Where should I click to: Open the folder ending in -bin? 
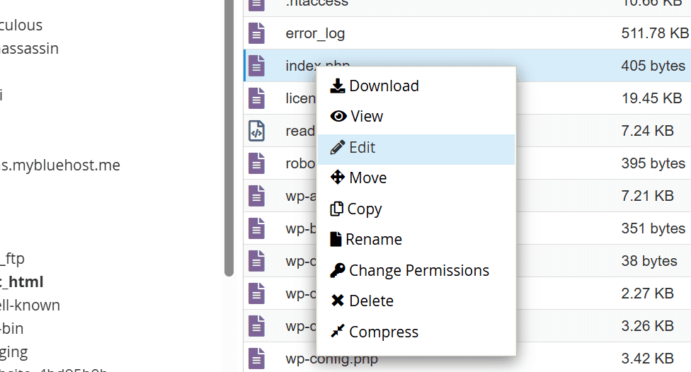12,328
